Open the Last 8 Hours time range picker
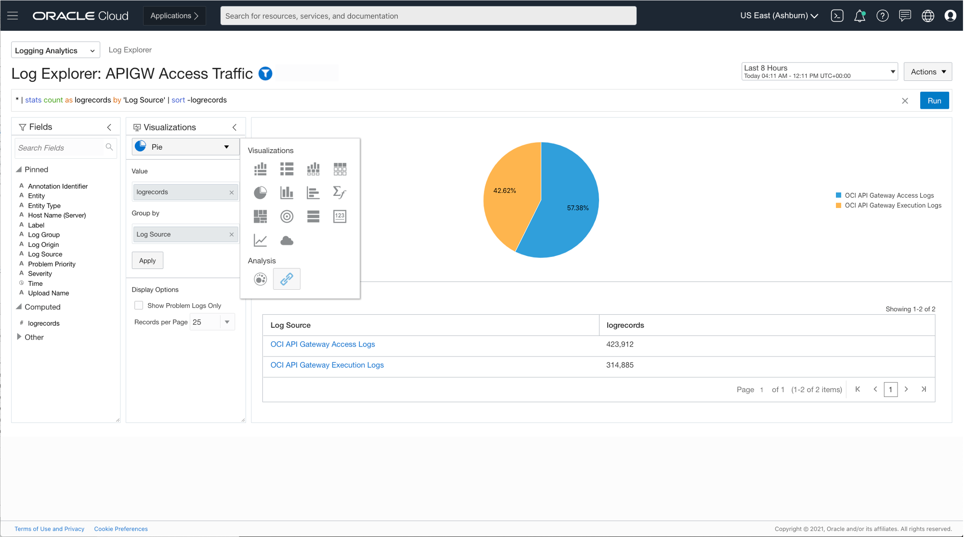The width and height of the screenshot is (964, 537). 819,71
